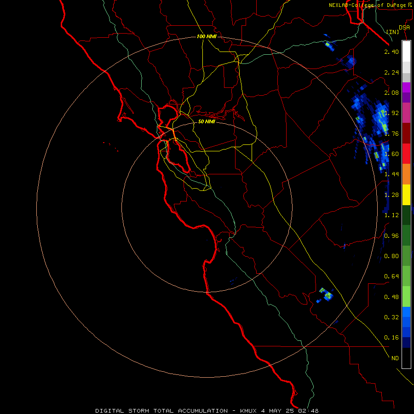Click the 0.32 legend value
This screenshot has width=414, height=414.
(391, 317)
